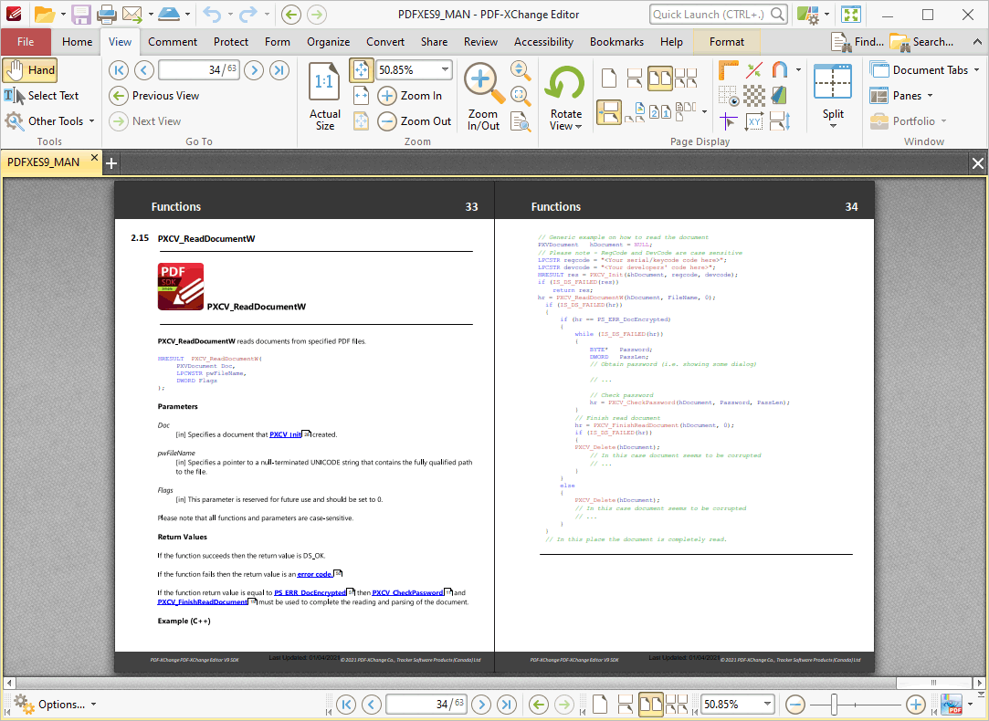989x721 pixels.
Task: Switch to Organize ribbon tab
Action: tap(328, 42)
